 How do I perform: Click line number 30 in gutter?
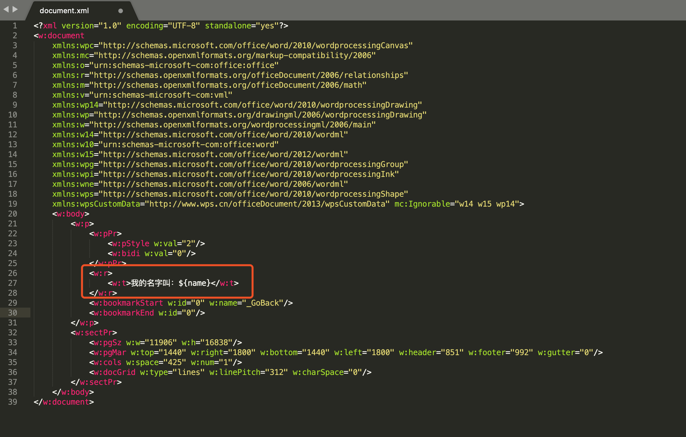(x=13, y=313)
